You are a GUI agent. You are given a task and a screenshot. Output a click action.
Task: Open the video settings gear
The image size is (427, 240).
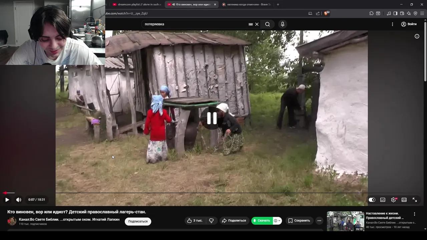pos(393,200)
